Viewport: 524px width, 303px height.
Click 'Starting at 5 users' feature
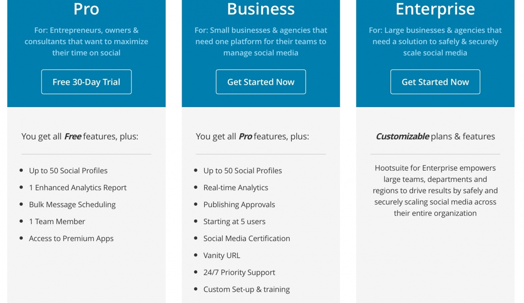(x=234, y=222)
